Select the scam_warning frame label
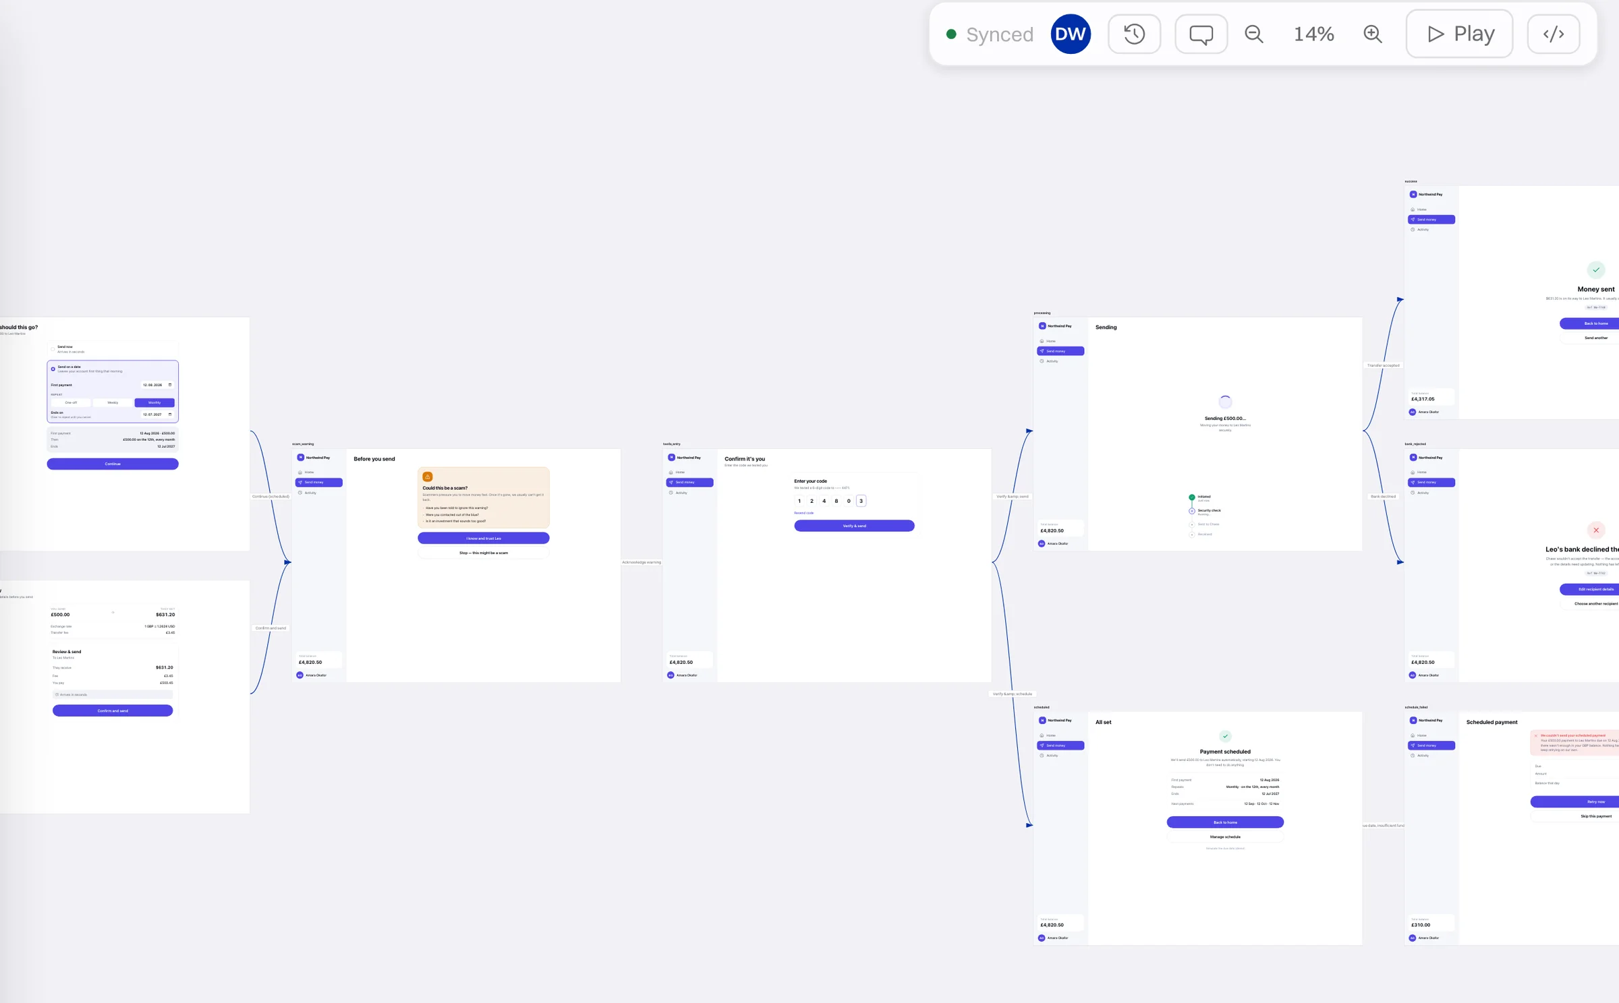1619x1003 pixels. click(x=303, y=444)
